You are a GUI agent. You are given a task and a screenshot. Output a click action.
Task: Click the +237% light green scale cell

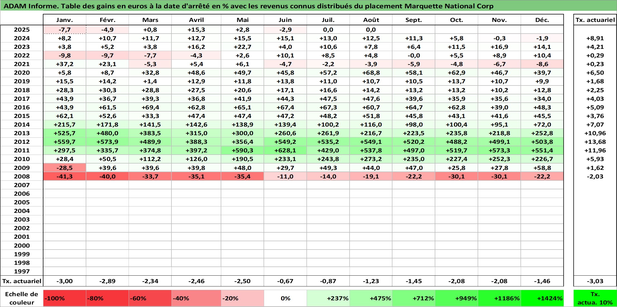[328, 298]
